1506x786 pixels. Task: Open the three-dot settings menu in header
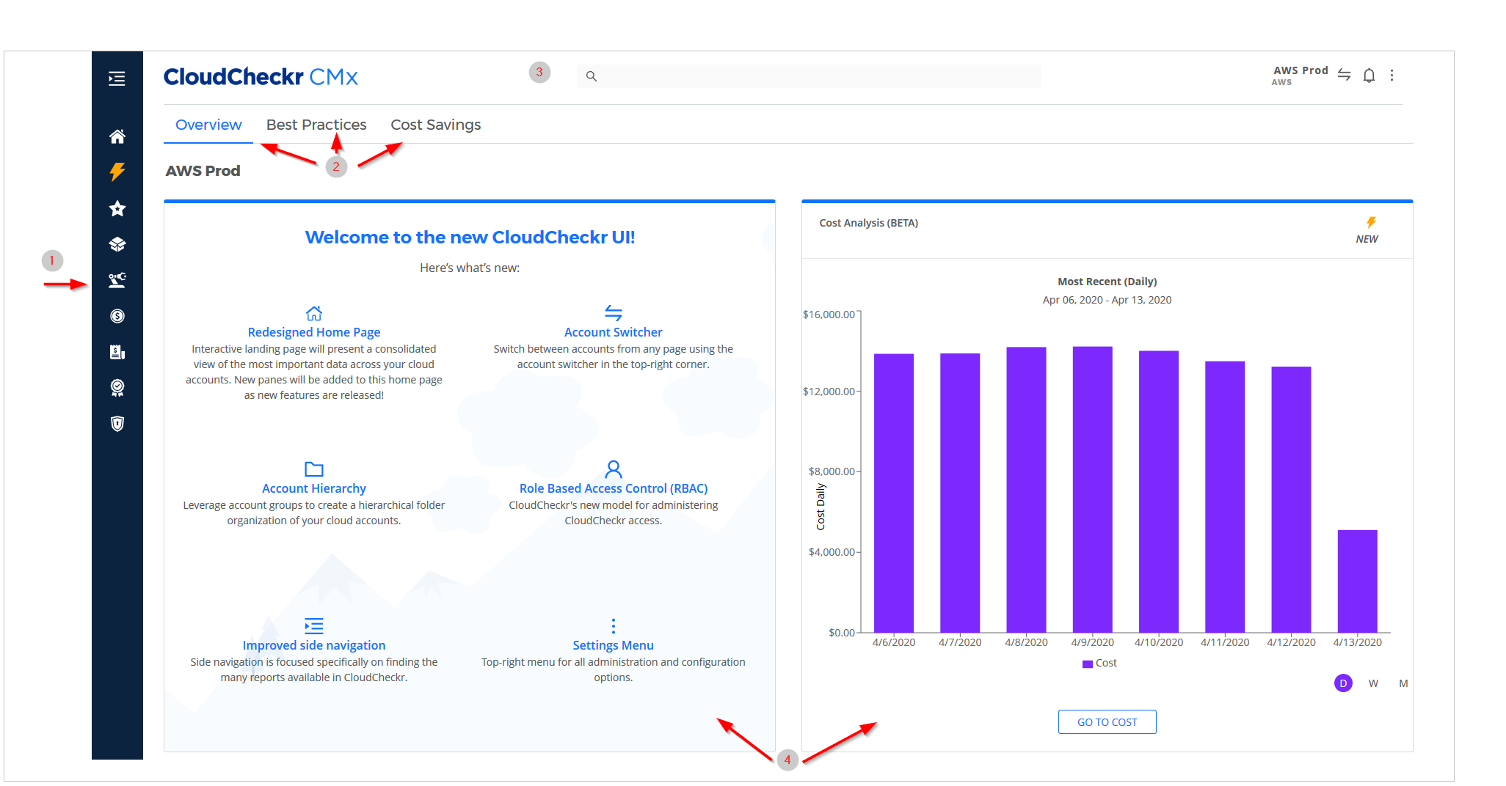point(1392,75)
